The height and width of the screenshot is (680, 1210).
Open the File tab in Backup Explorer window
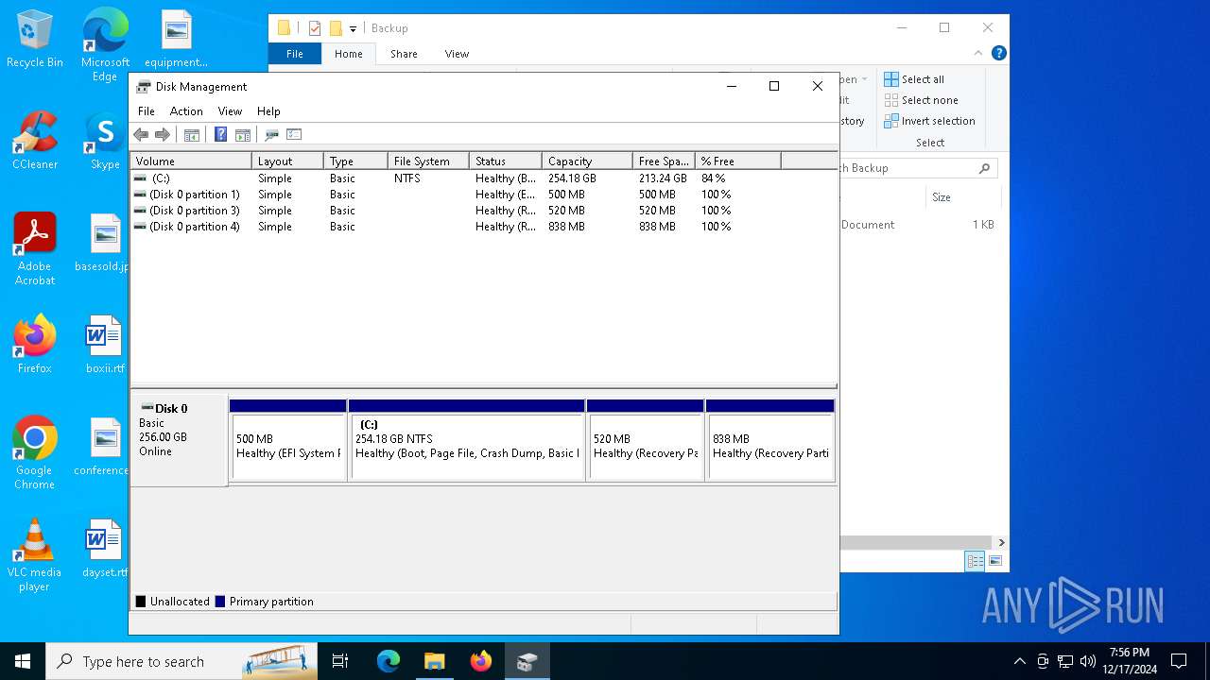click(x=295, y=54)
